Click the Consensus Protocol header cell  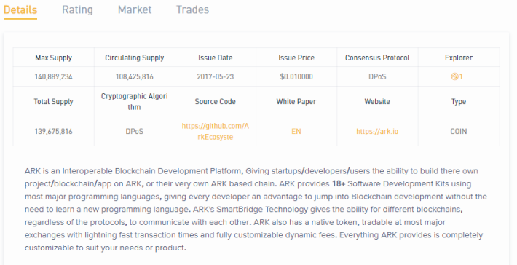(377, 58)
